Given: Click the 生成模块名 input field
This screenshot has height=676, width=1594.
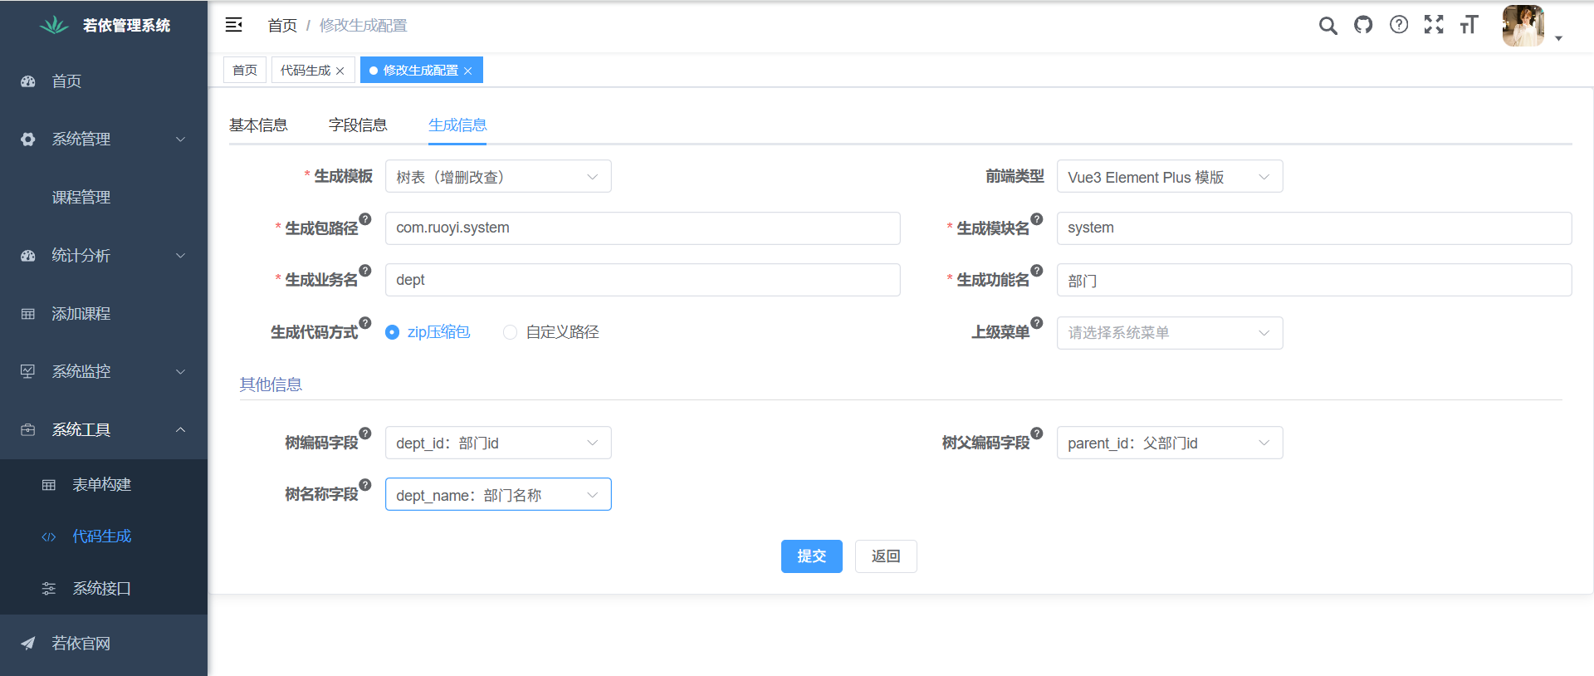Looking at the screenshot, I should pos(1314,228).
